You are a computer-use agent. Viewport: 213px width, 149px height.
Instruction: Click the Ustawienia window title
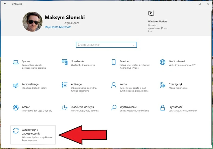[17, 4]
